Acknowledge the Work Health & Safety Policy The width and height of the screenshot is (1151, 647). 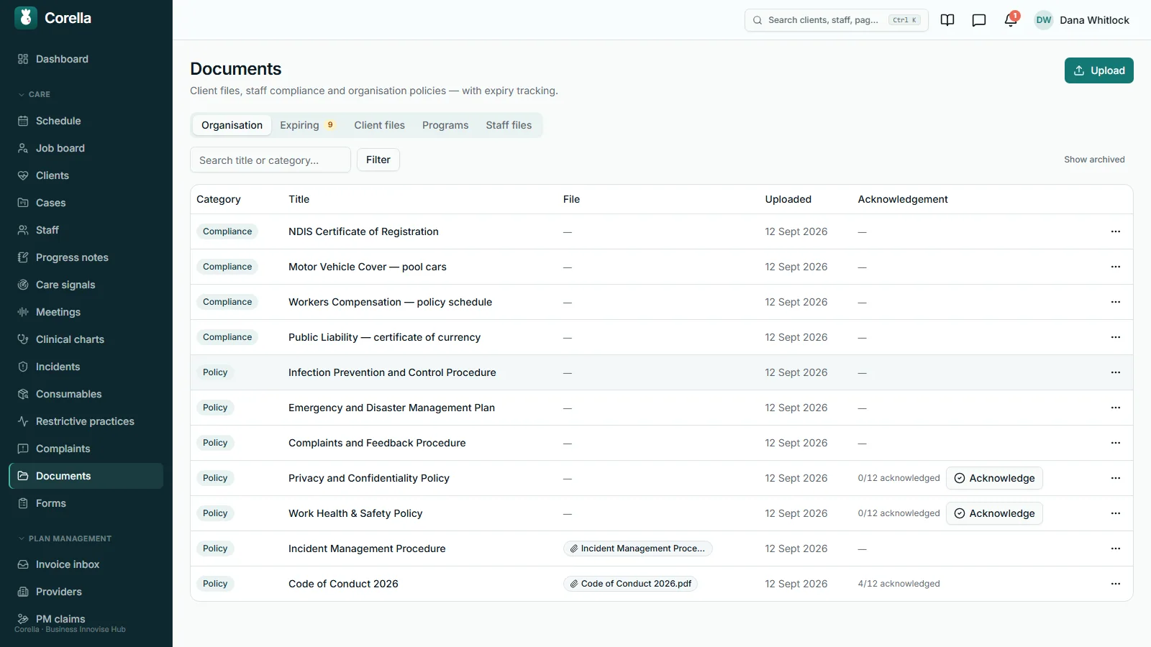(994, 513)
